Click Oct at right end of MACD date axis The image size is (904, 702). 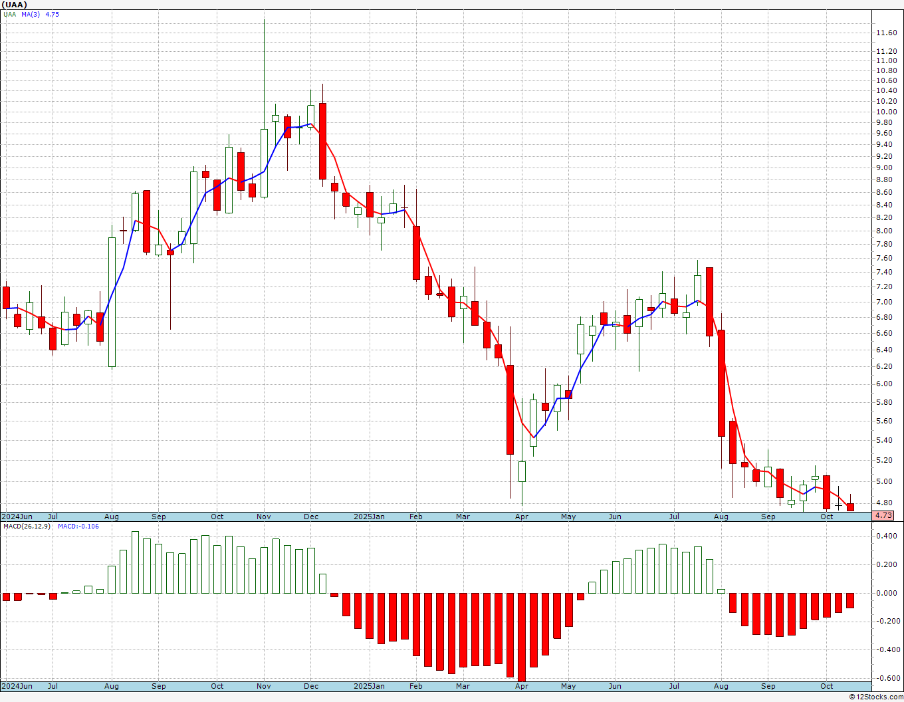tap(827, 686)
